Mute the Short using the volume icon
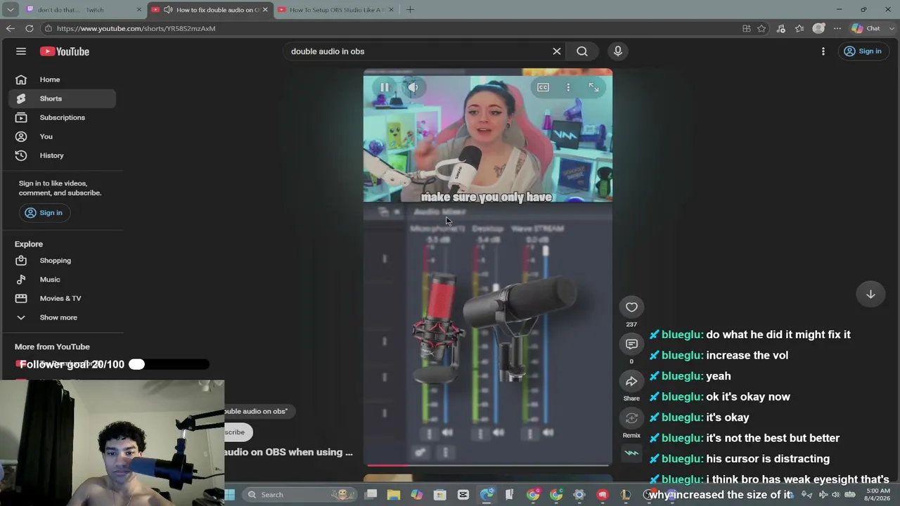 413,87
